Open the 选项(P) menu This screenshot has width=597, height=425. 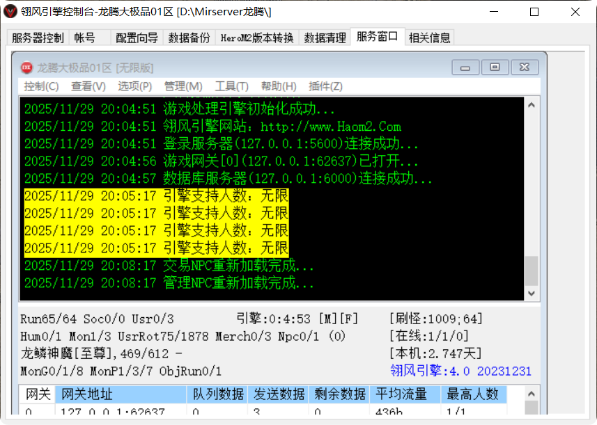(x=133, y=86)
